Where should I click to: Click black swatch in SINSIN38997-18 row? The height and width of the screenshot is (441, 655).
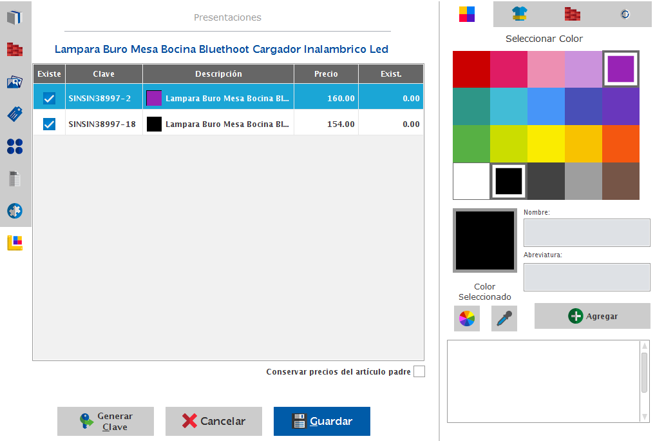[154, 124]
